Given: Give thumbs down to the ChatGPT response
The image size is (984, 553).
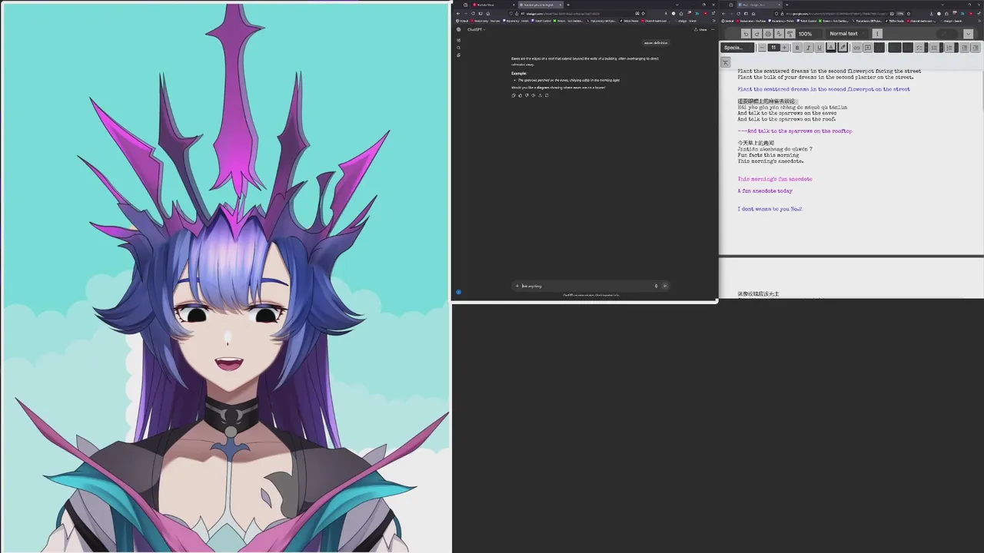Looking at the screenshot, I should tap(527, 95).
